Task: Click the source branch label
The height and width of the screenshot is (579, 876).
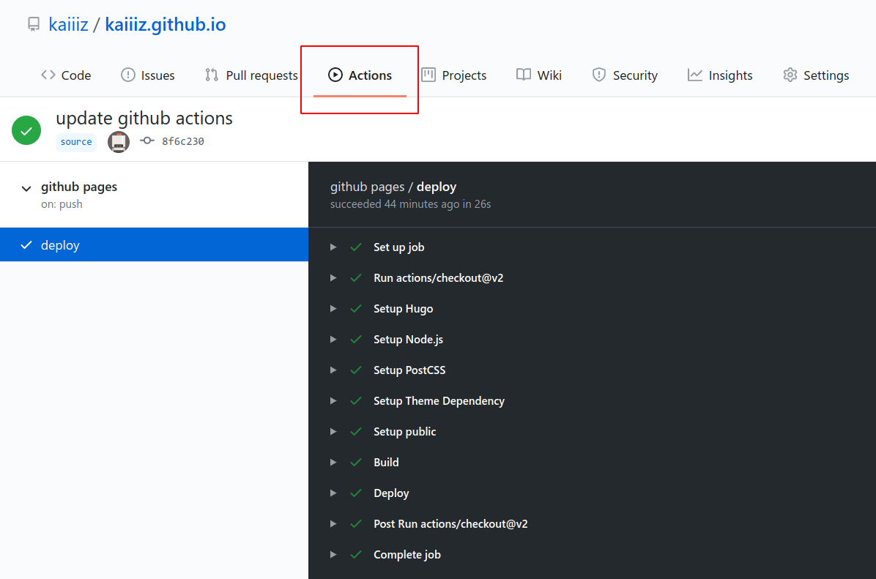Action: coord(76,142)
